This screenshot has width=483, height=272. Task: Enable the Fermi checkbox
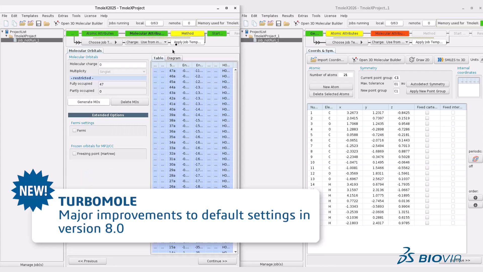click(x=75, y=130)
